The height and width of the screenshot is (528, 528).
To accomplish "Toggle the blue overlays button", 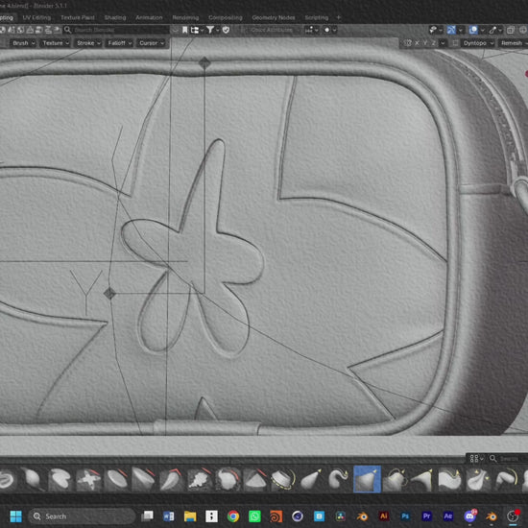I will (x=473, y=30).
